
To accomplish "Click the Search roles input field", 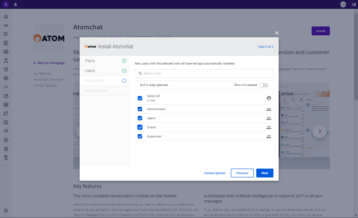I will (204, 73).
